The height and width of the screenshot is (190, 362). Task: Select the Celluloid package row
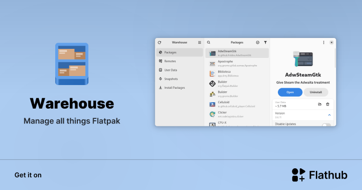coord(237,104)
